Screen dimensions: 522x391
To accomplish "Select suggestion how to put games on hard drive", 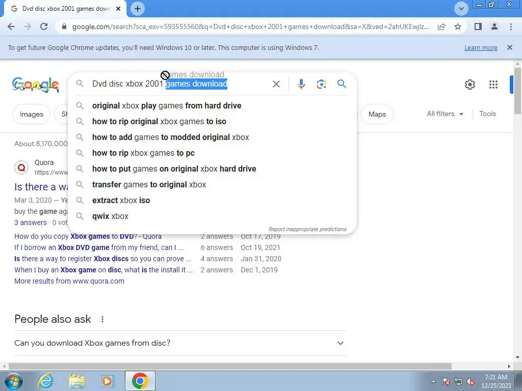I will click(x=212, y=169).
